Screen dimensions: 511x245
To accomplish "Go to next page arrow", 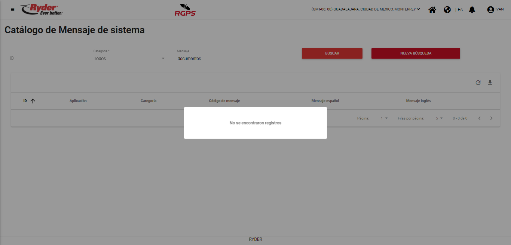I will (491, 118).
